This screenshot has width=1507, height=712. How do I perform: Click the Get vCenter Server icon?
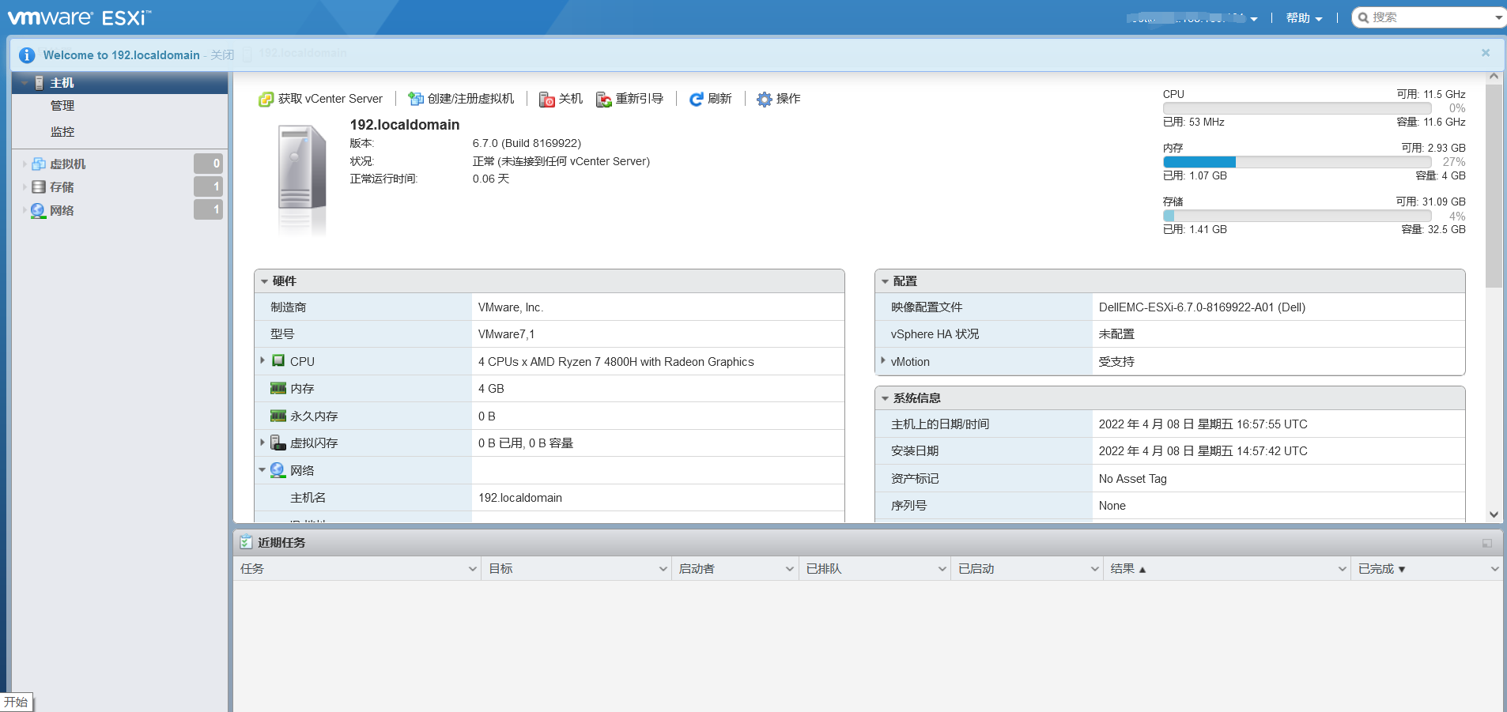[266, 99]
